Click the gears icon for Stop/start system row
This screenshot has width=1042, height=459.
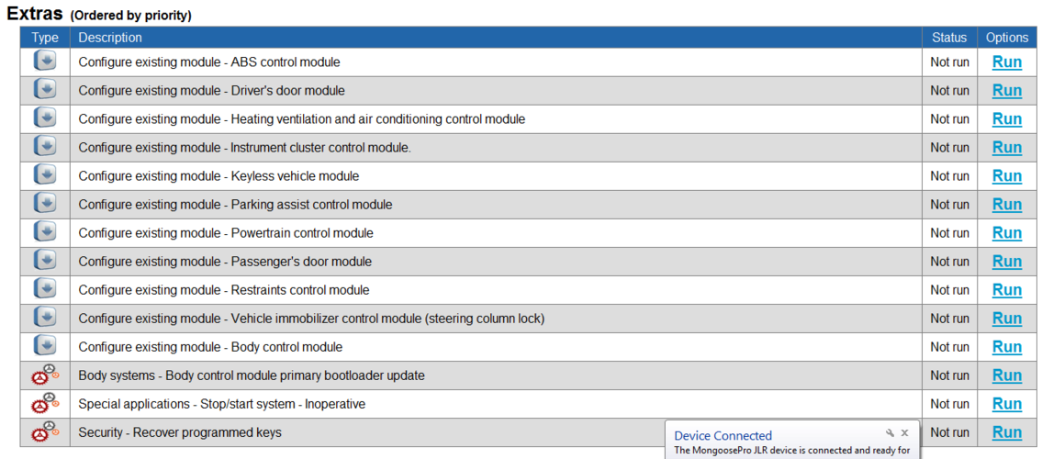pos(44,404)
